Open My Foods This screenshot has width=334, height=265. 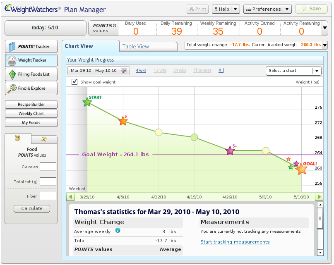tap(31, 123)
